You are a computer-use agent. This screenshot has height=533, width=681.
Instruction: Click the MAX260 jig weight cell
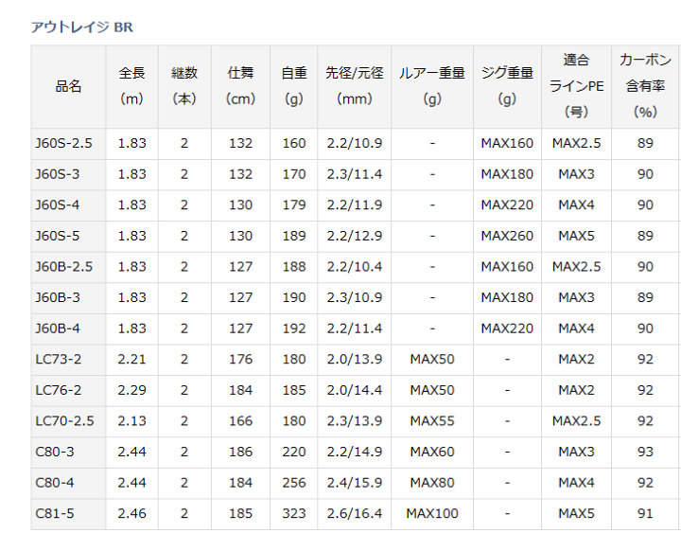click(507, 236)
